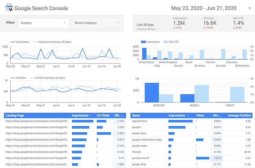Click the May 23, 2020 - Jun 21, 2020 date range
This screenshot has width=255, height=168.
(204, 8)
